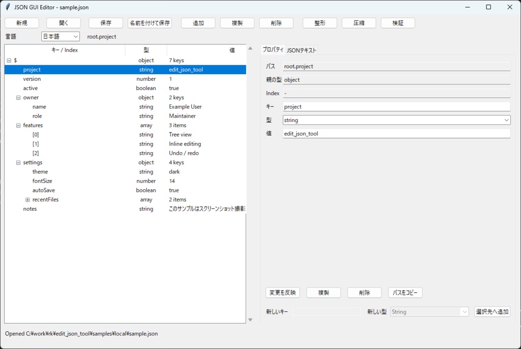
Task: Click the tree scrollbar up arrow
Action: (x=250, y=48)
